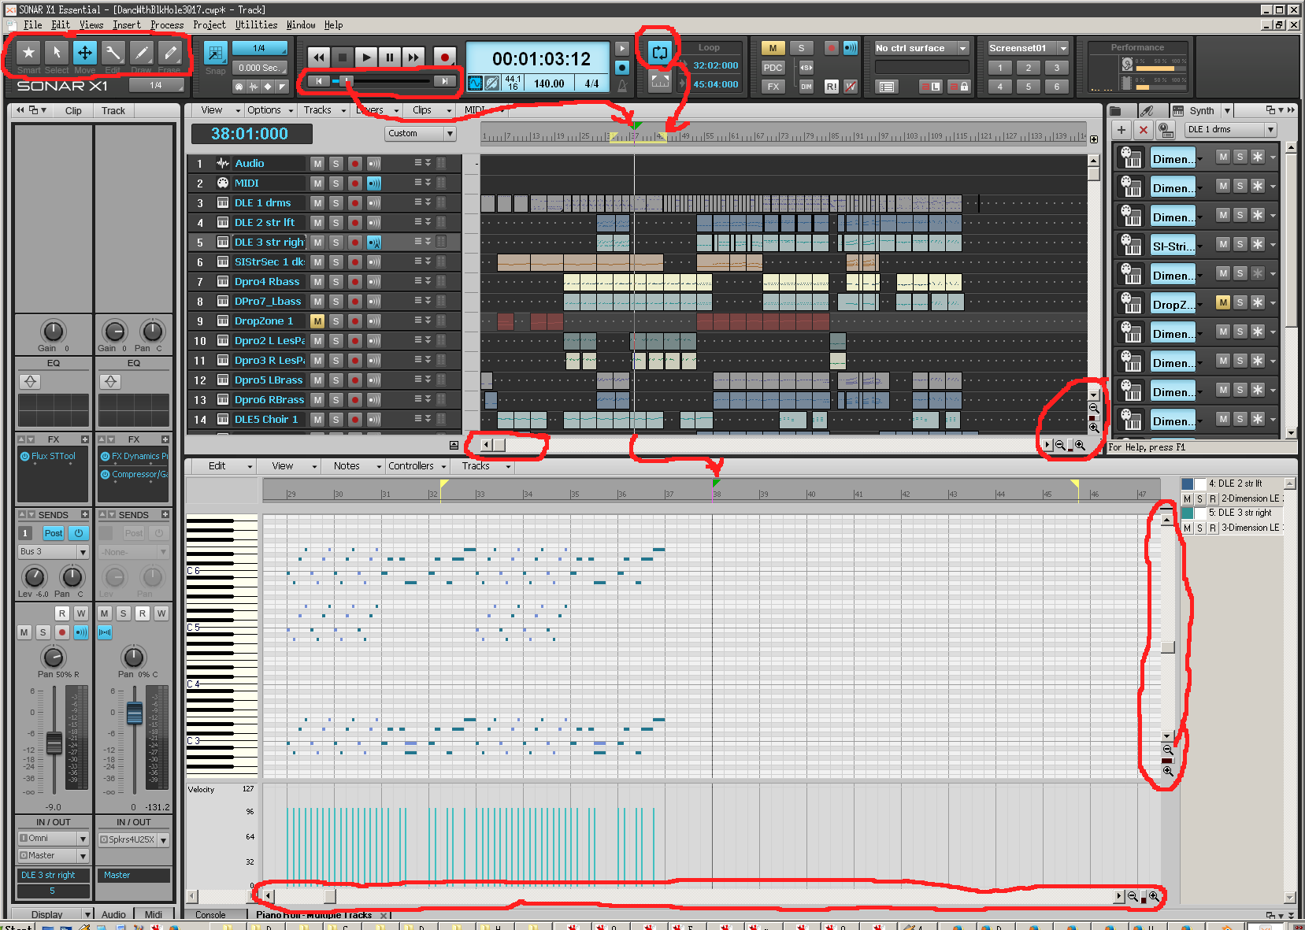This screenshot has width=1305, height=930.
Task: Toggle input echo on the MIDI track
Action: (x=373, y=183)
